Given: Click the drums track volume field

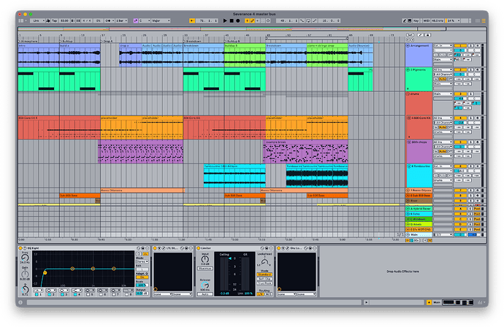Looking at the screenshot, I should (x=460, y=99).
